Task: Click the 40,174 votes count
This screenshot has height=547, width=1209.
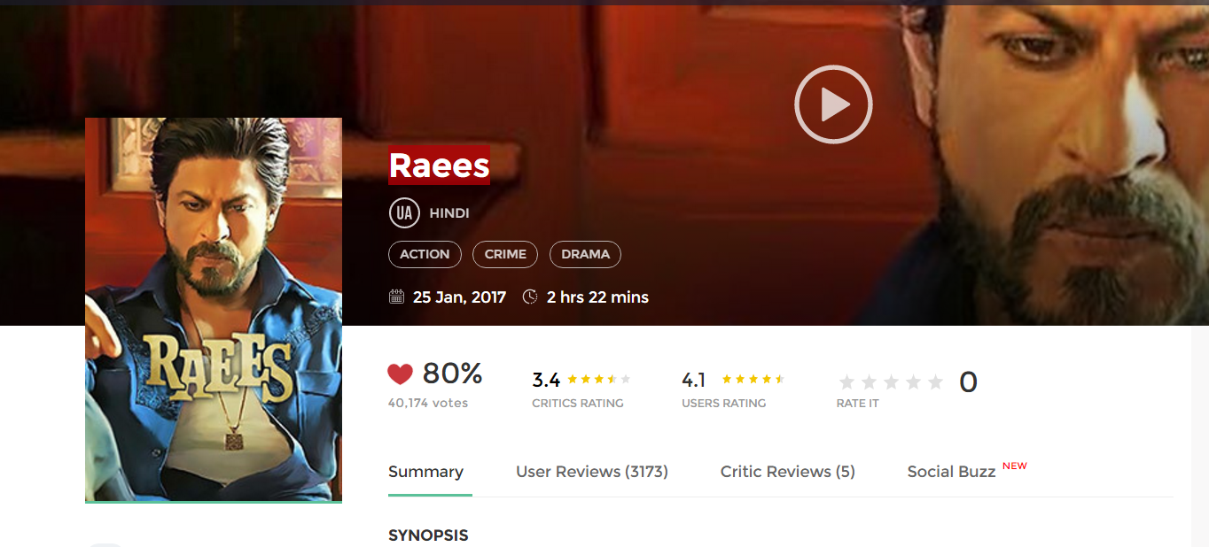Action: [x=428, y=403]
